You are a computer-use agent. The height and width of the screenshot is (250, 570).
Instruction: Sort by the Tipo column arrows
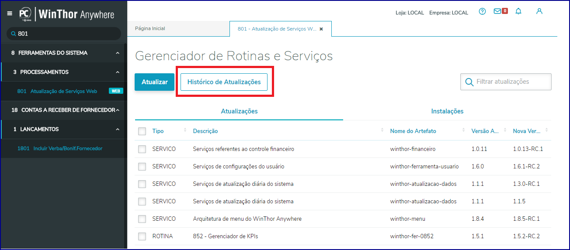185,130
